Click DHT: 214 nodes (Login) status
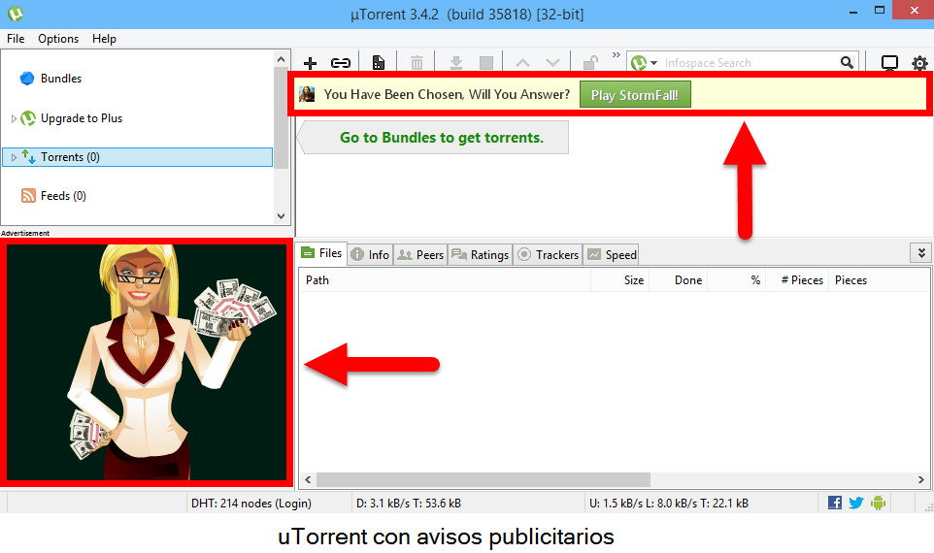Image resolution: width=934 pixels, height=553 pixels. [250, 504]
